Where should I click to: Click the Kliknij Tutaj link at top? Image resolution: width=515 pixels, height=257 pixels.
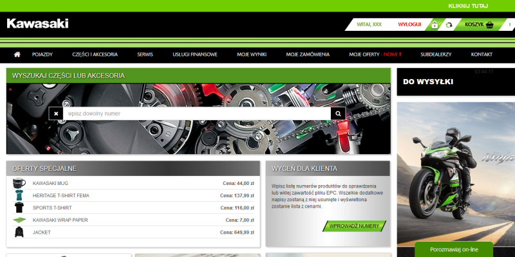[468, 6]
